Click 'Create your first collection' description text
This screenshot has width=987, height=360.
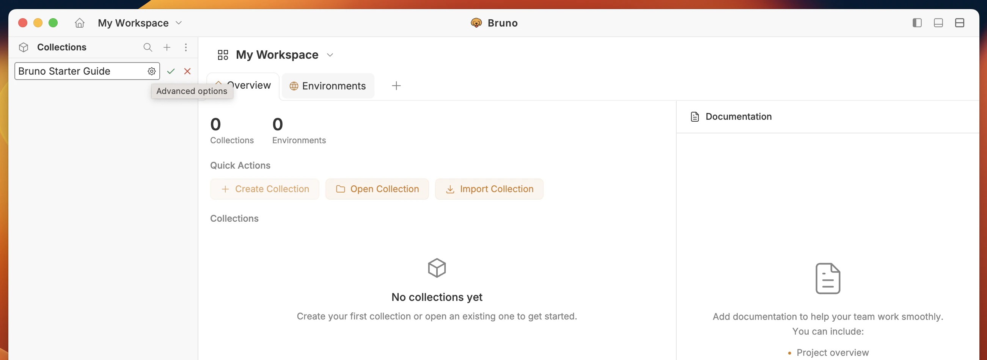(437, 316)
